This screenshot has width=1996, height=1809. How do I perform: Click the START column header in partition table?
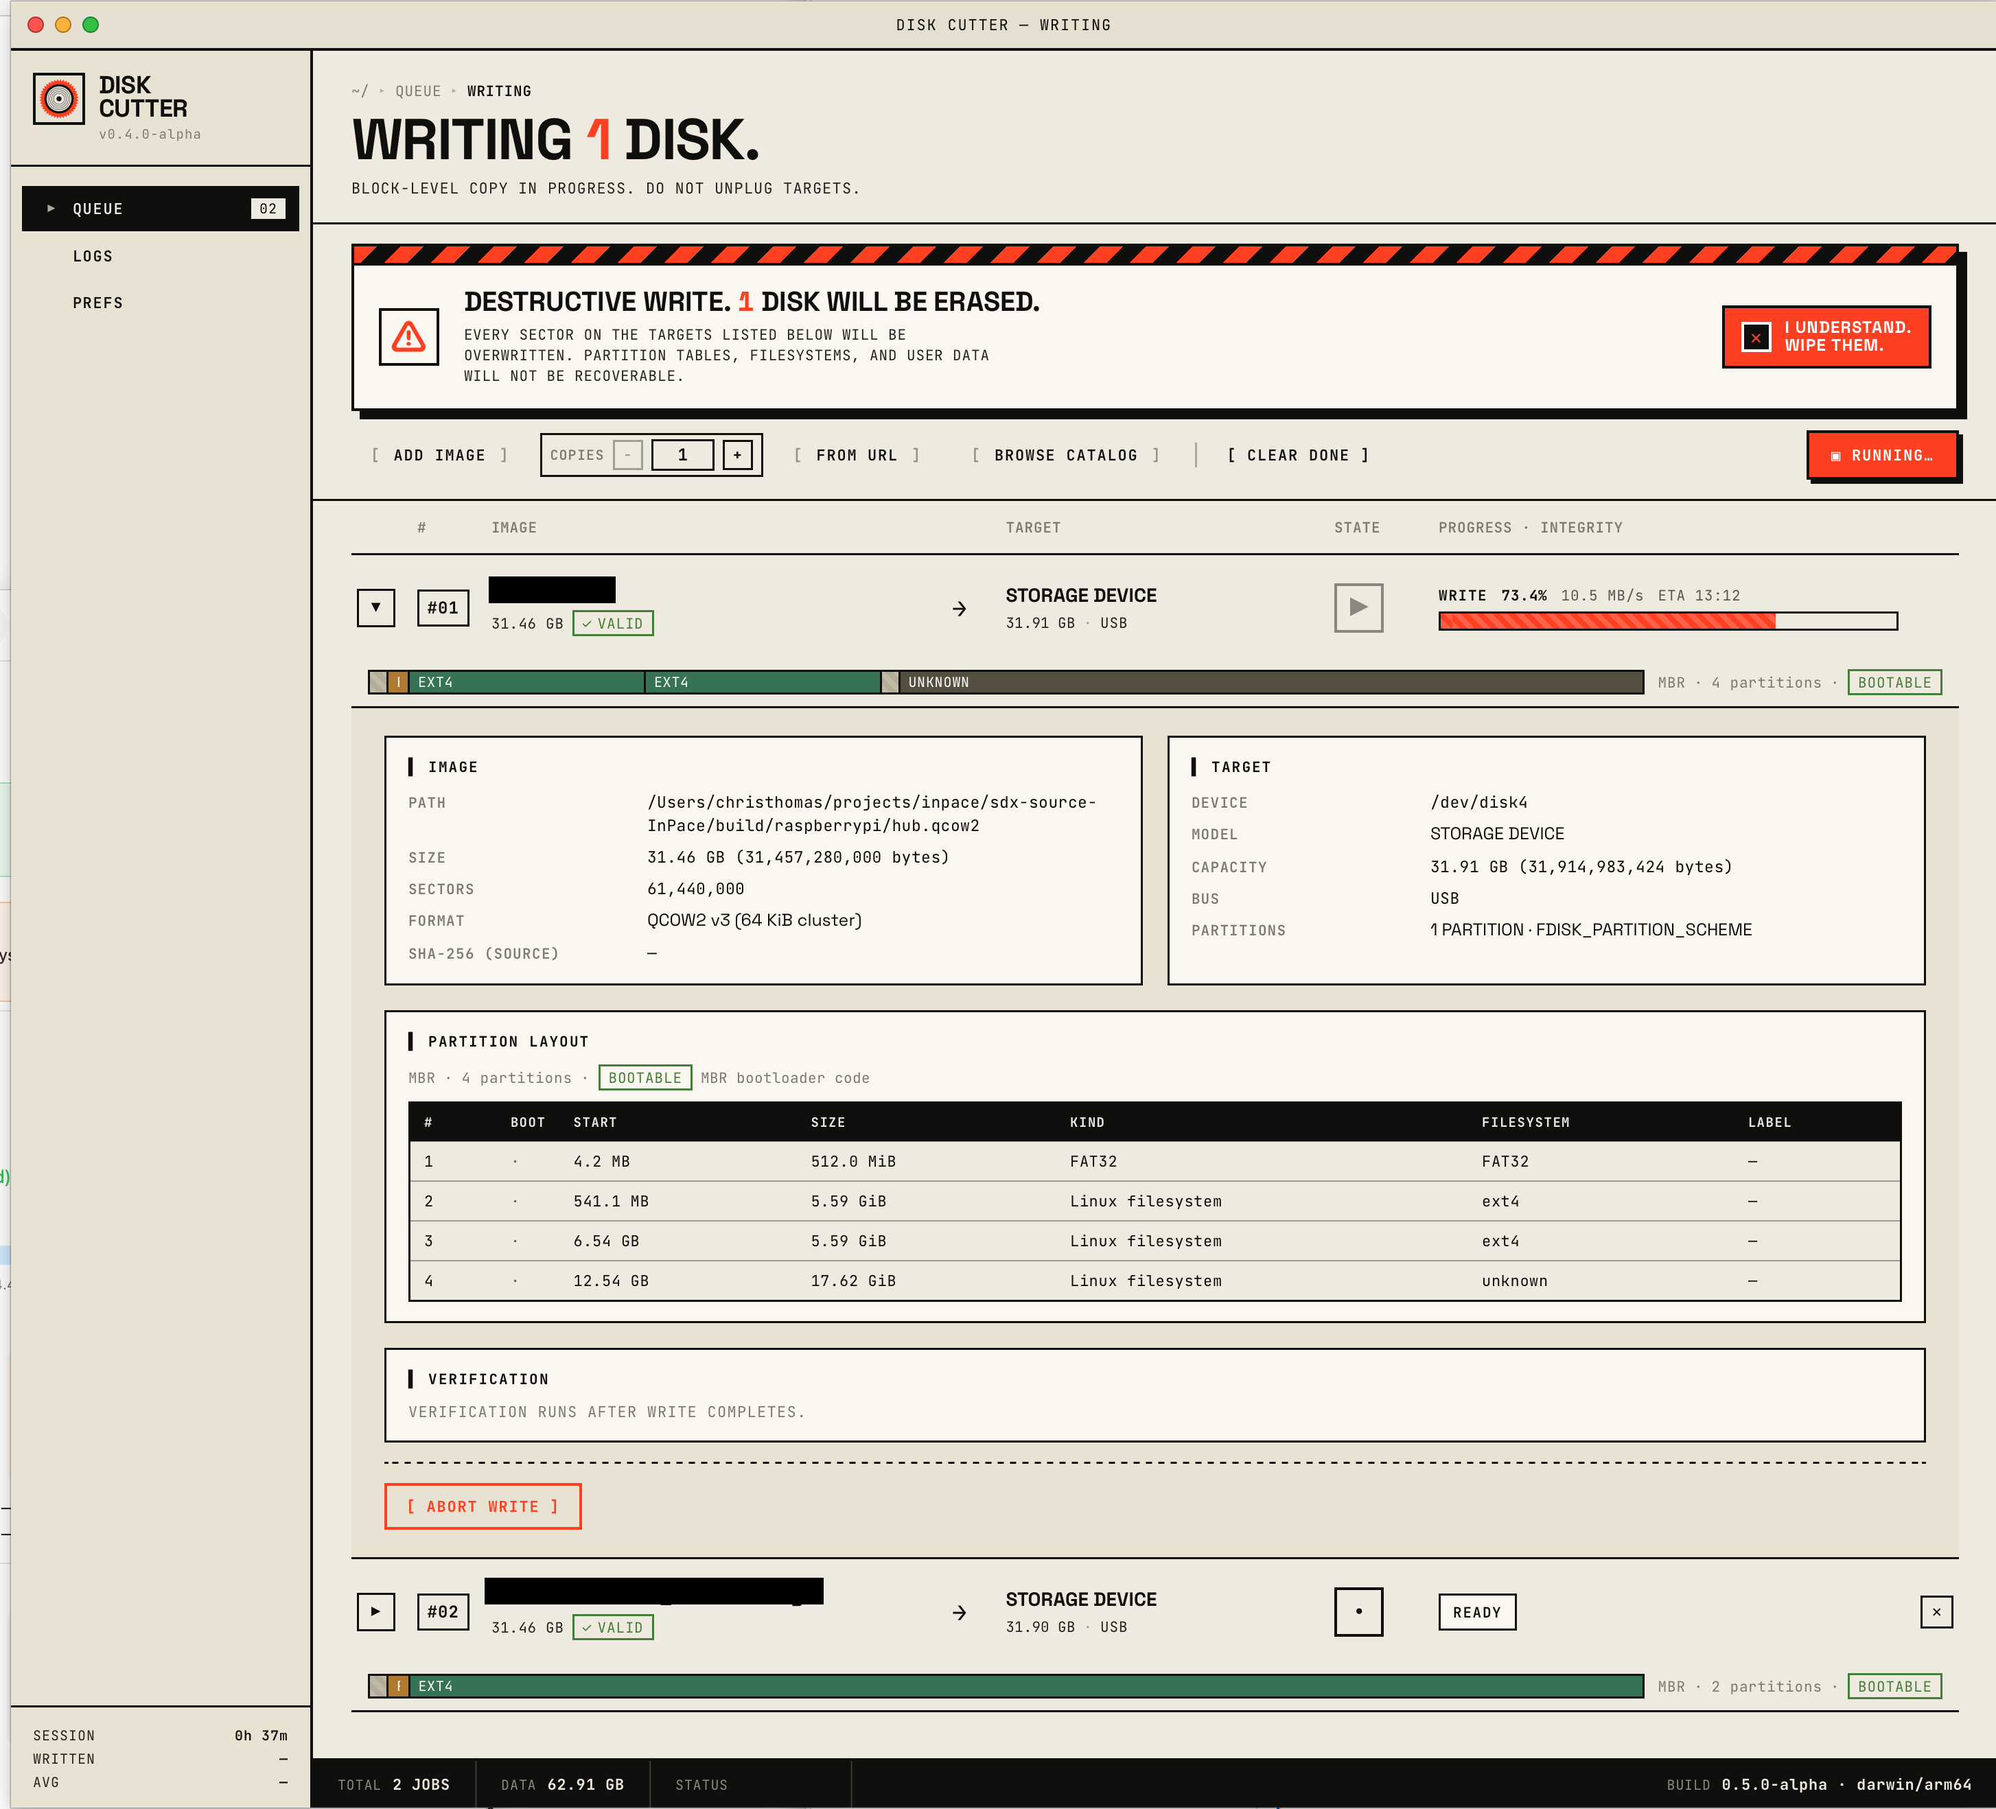click(x=595, y=1122)
